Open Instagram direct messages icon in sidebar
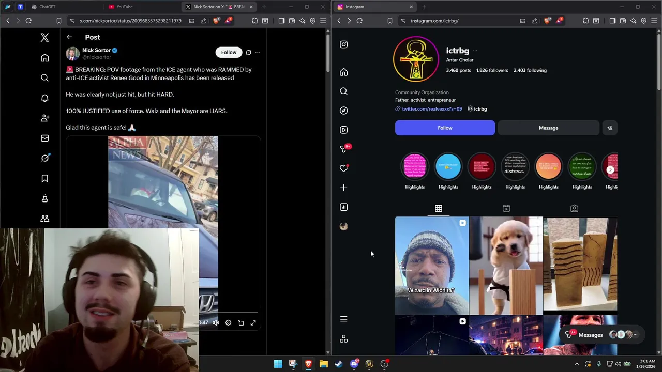This screenshot has width=662, height=372. pyautogui.click(x=344, y=149)
